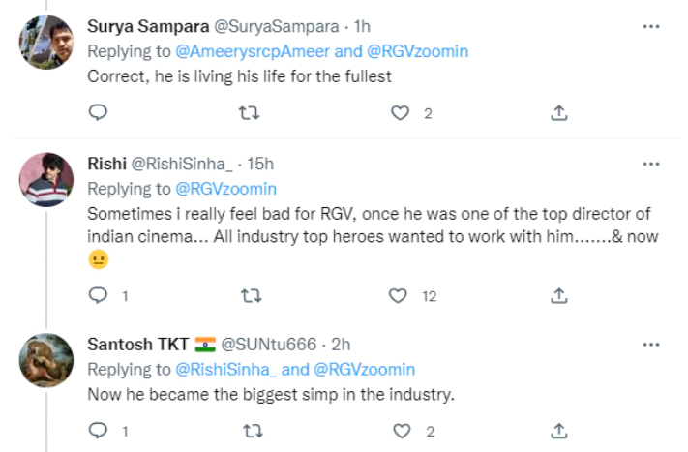Click Surya Sampara's avatar image
The image size is (688, 452).
point(46,42)
